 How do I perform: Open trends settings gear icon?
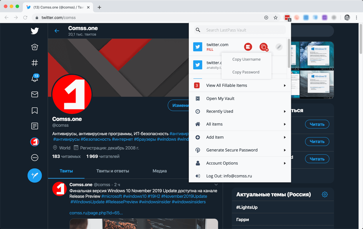pyautogui.click(x=325, y=194)
